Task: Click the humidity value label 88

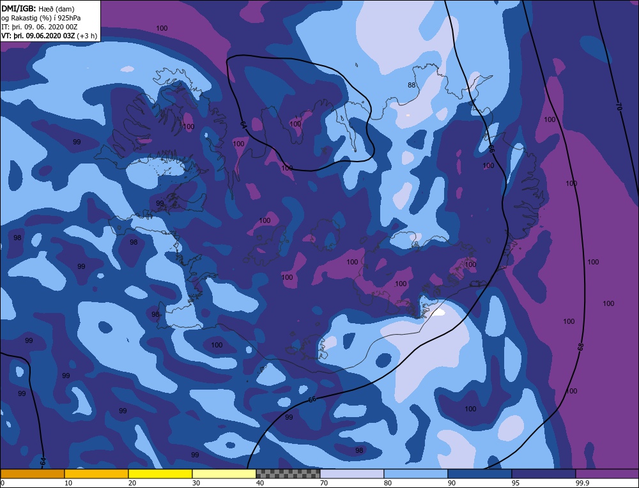Action: click(x=412, y=85)
